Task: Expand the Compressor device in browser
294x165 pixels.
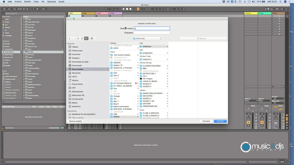Action: (24, 38)
